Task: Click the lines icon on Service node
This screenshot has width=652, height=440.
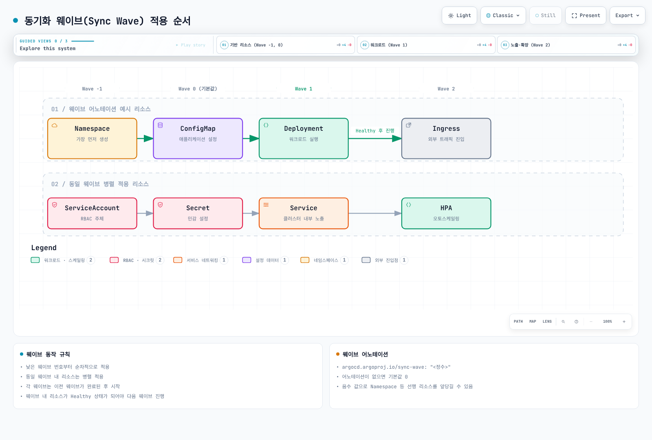Action: (x=266, y=205)
